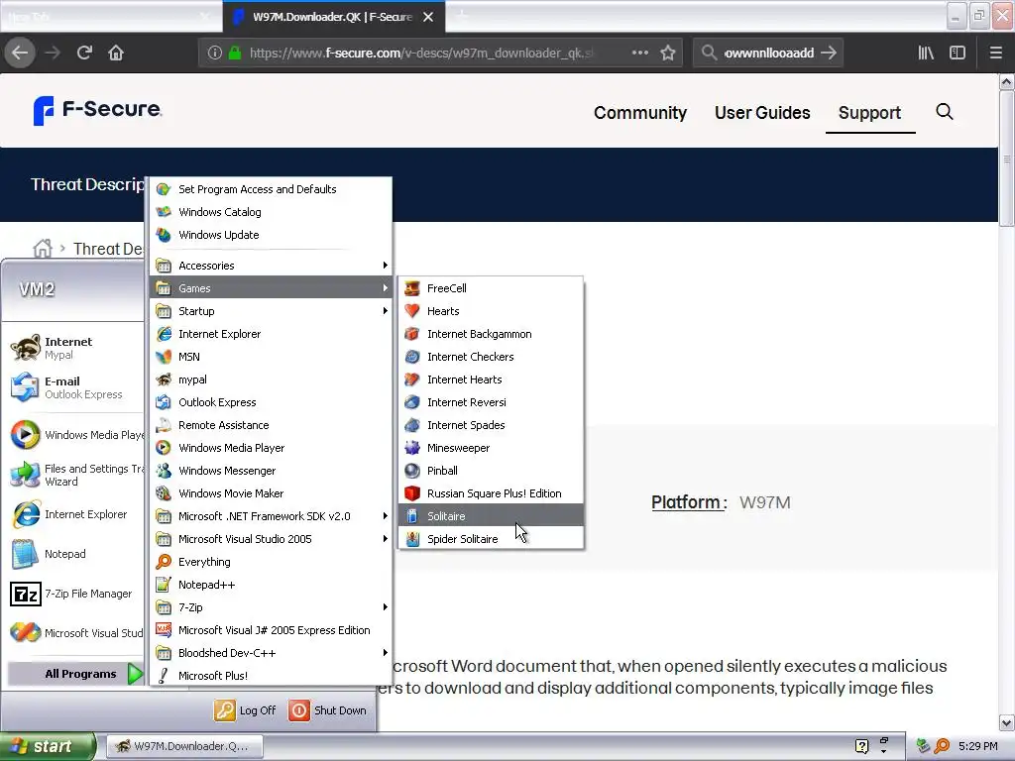Launch the Pinball game icon
Screen dimensions: 1015x761
coord(412,471)
